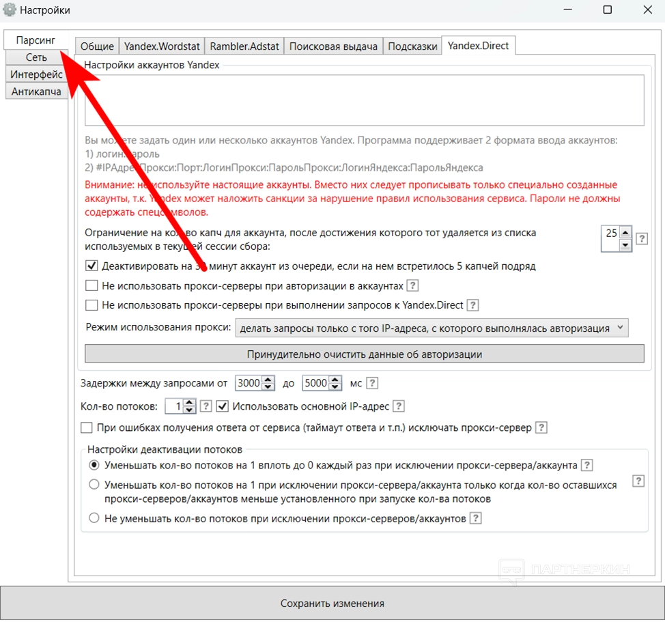Increase maximum delay 5000 value

(335, 380)
